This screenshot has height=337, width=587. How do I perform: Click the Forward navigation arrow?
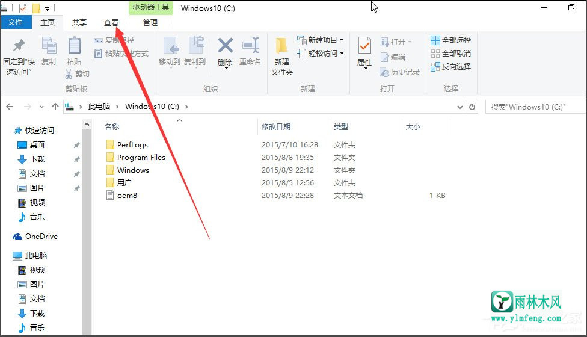27,107
